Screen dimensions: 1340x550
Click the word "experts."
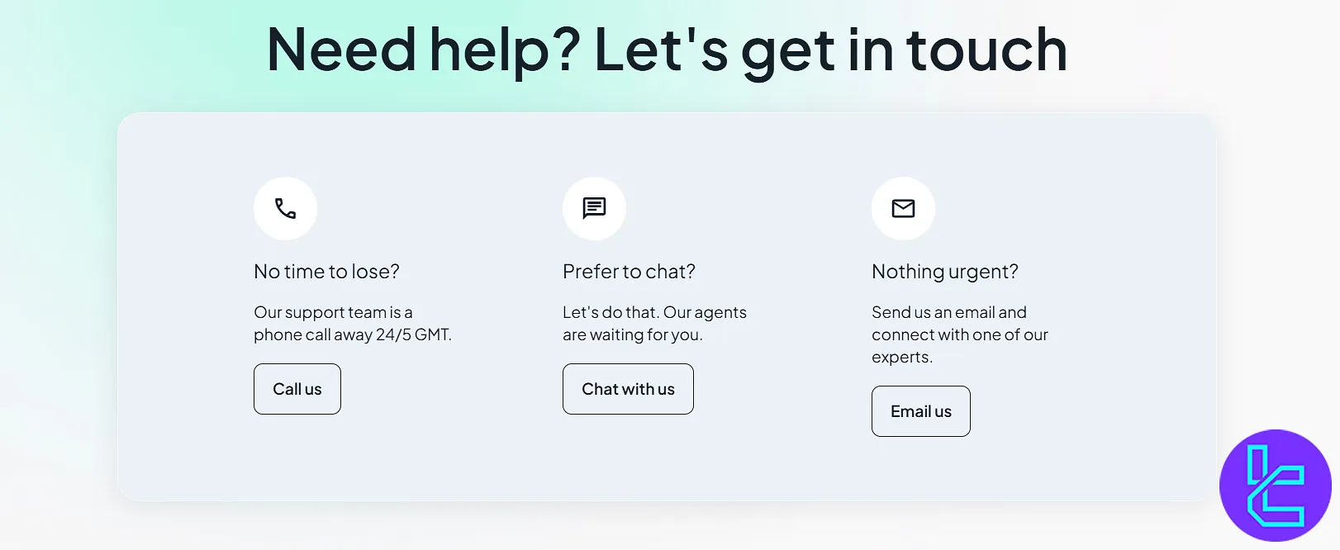[901, 357]
